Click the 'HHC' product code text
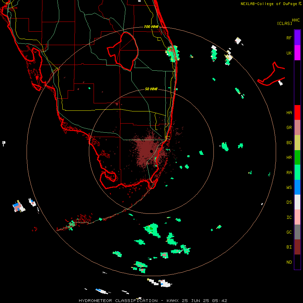303x303 pixels. (296, 20)
